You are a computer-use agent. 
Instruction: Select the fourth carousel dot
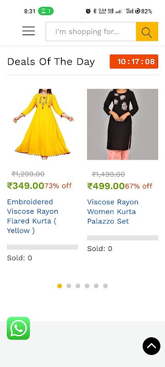point(87,286)
